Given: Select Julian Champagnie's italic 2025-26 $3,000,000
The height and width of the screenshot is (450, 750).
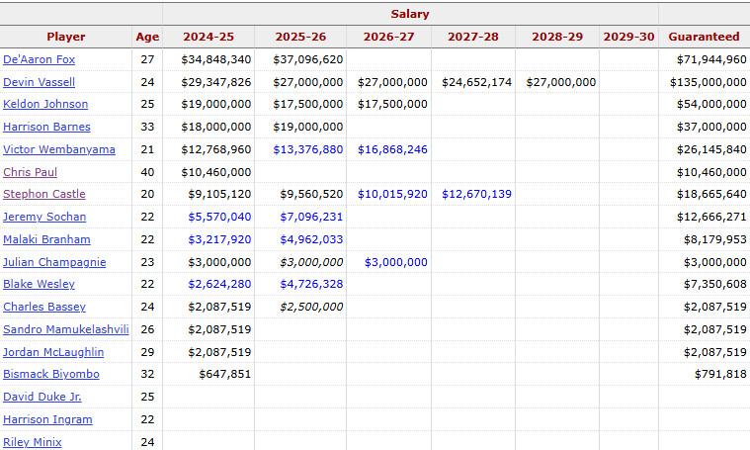Looking at the screenshot, I should (x=311, y=262).
